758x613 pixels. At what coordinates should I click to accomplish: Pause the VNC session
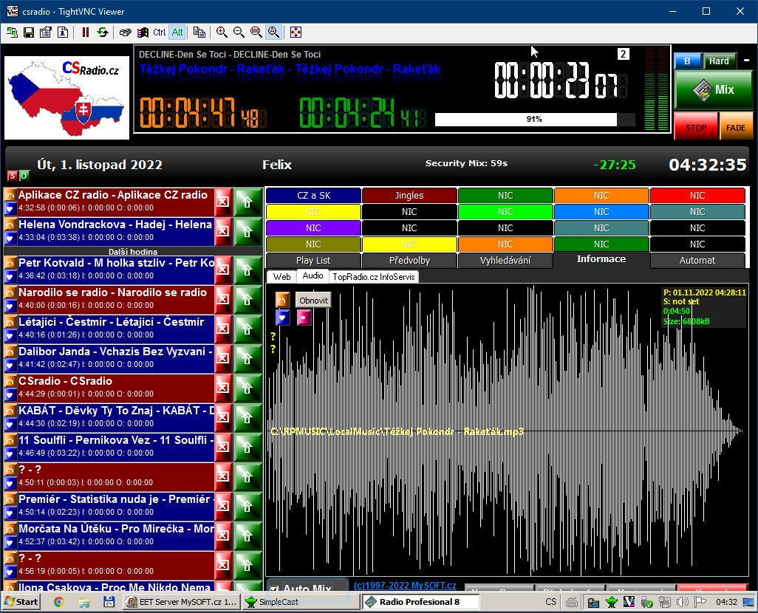pos(86,32)
